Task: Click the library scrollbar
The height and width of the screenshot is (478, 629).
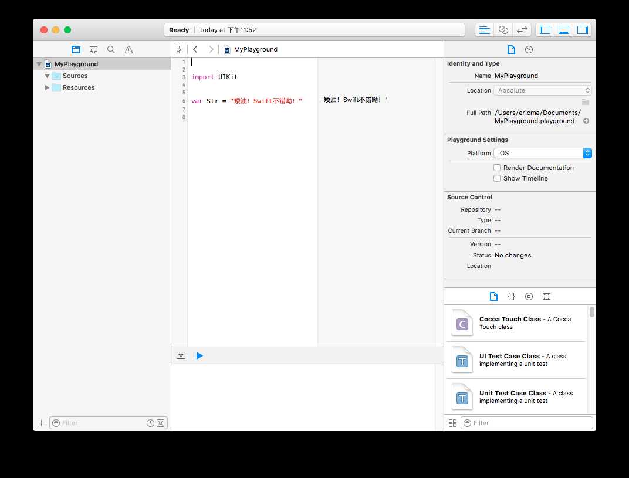Action: 591,312
